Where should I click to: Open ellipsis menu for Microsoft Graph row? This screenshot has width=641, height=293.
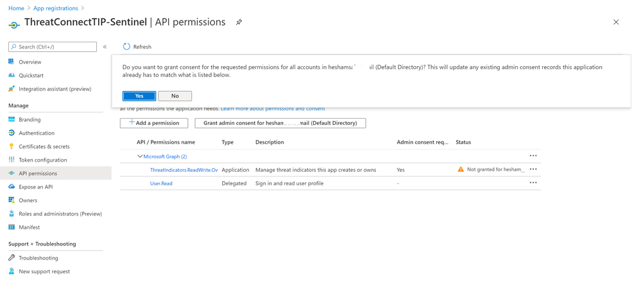point(533,156)
